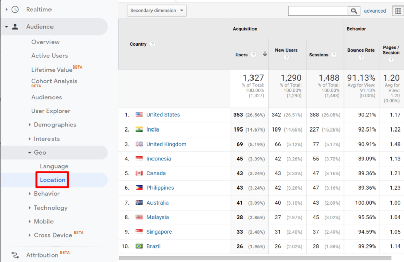The image size is (404, 262).
Task: Click the Canada flag icon
Action: click(139, 173)
